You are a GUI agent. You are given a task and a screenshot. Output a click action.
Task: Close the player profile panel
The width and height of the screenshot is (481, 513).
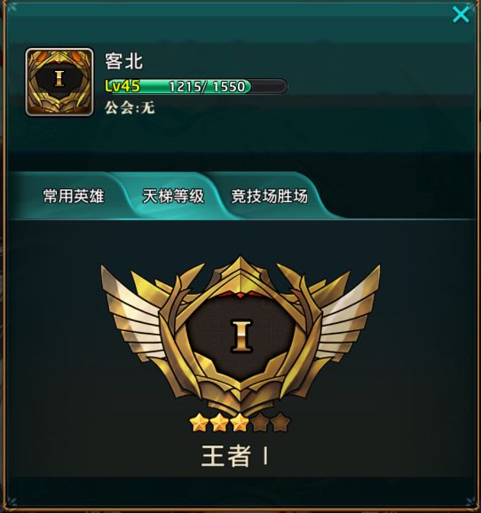[461, 15]
